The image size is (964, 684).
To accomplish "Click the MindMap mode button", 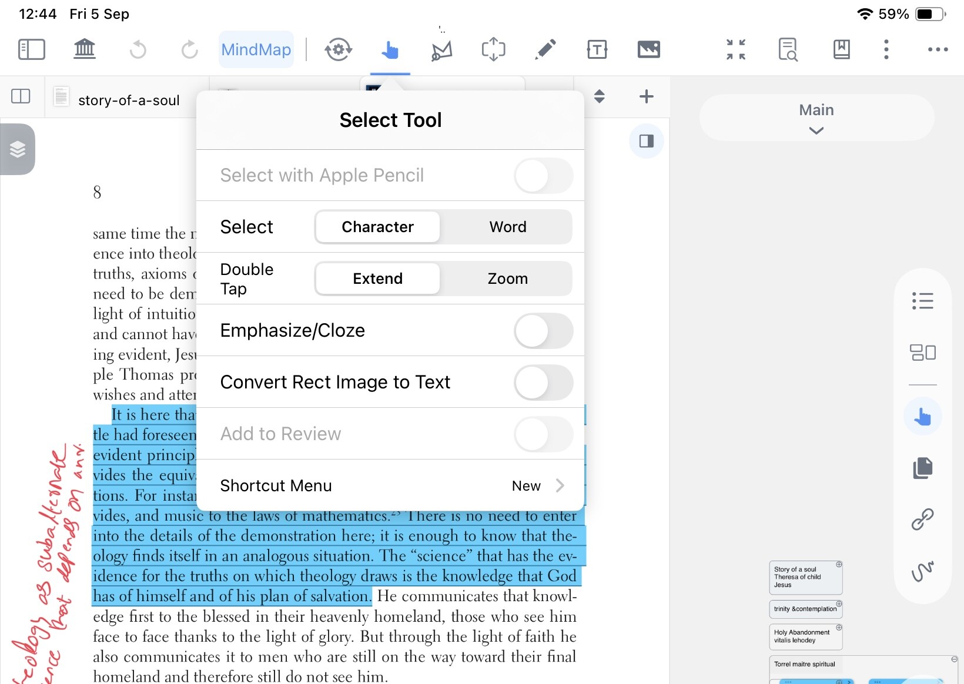I will 256,49.
